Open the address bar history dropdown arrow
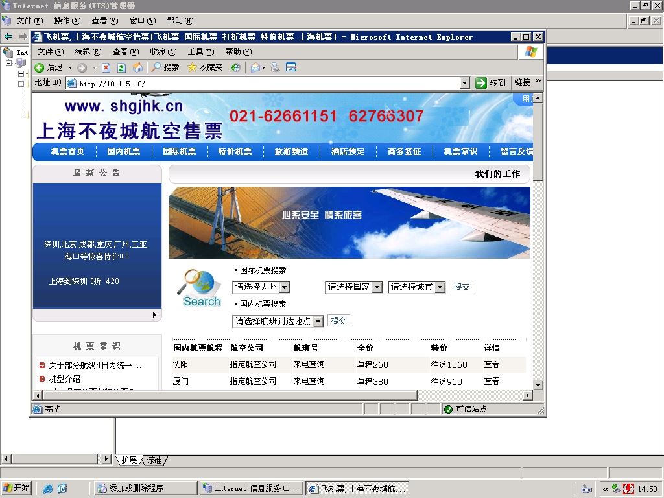The height and width of the screenshot is (498, 664). coord(464,83)
